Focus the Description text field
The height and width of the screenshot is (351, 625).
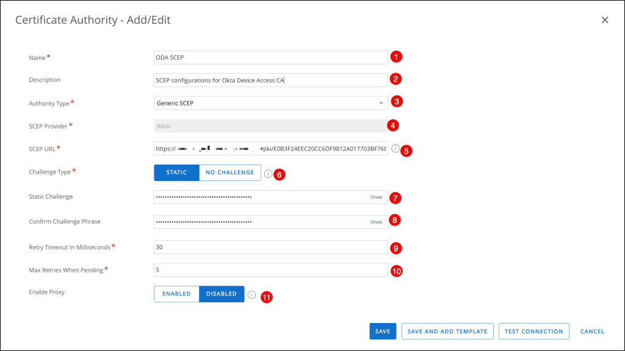271,80
